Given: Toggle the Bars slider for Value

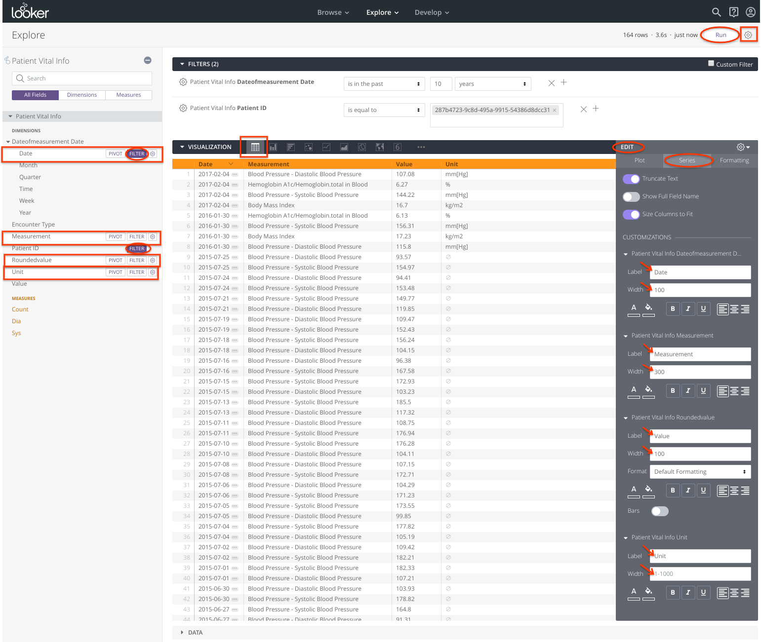Looking at the screenshot, I should pyautogui.click(x=660, y=511).
